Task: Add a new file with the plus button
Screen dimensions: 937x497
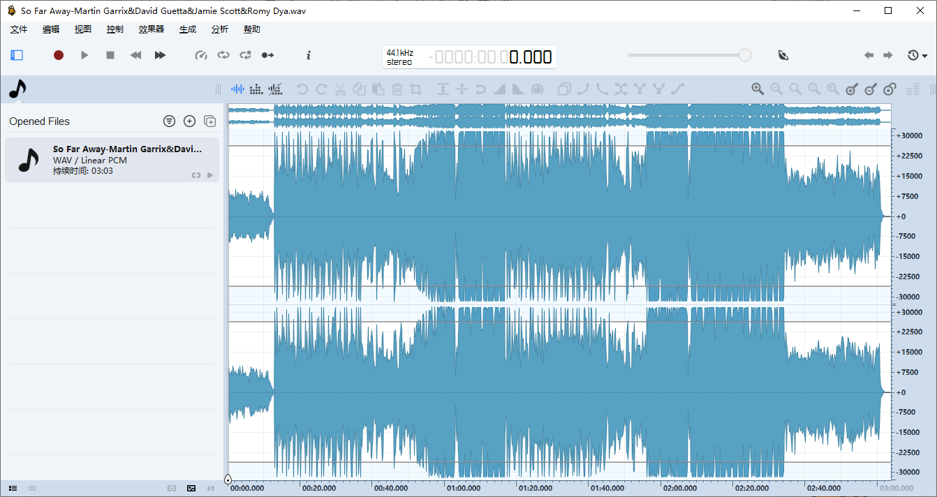Action: 189,121
